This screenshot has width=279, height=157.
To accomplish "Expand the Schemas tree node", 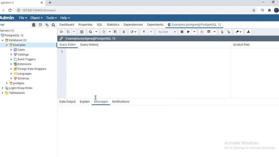I will [x=11, y=78].
